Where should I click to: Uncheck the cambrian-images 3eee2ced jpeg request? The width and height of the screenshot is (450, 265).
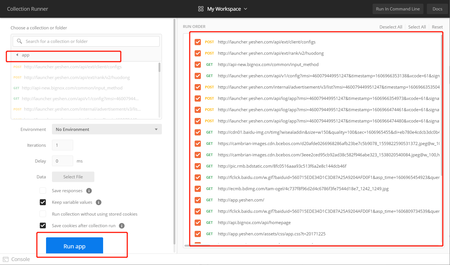[x=198, y=155]
